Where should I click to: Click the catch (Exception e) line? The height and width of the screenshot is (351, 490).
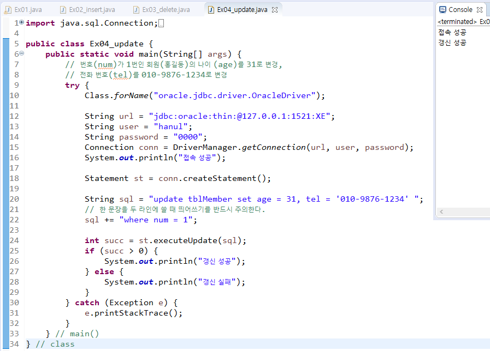122,302
